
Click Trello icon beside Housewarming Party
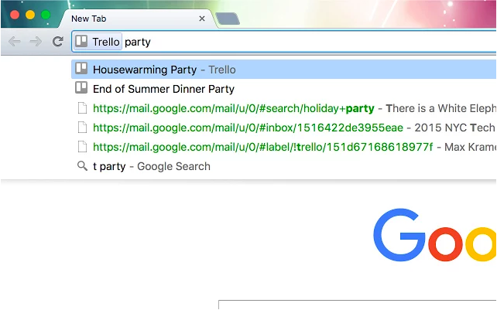coord(81,69)
